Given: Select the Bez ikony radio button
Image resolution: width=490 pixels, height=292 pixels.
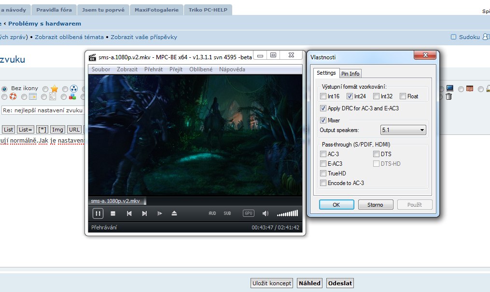Looking at the screenshot, I should point(4,89).
